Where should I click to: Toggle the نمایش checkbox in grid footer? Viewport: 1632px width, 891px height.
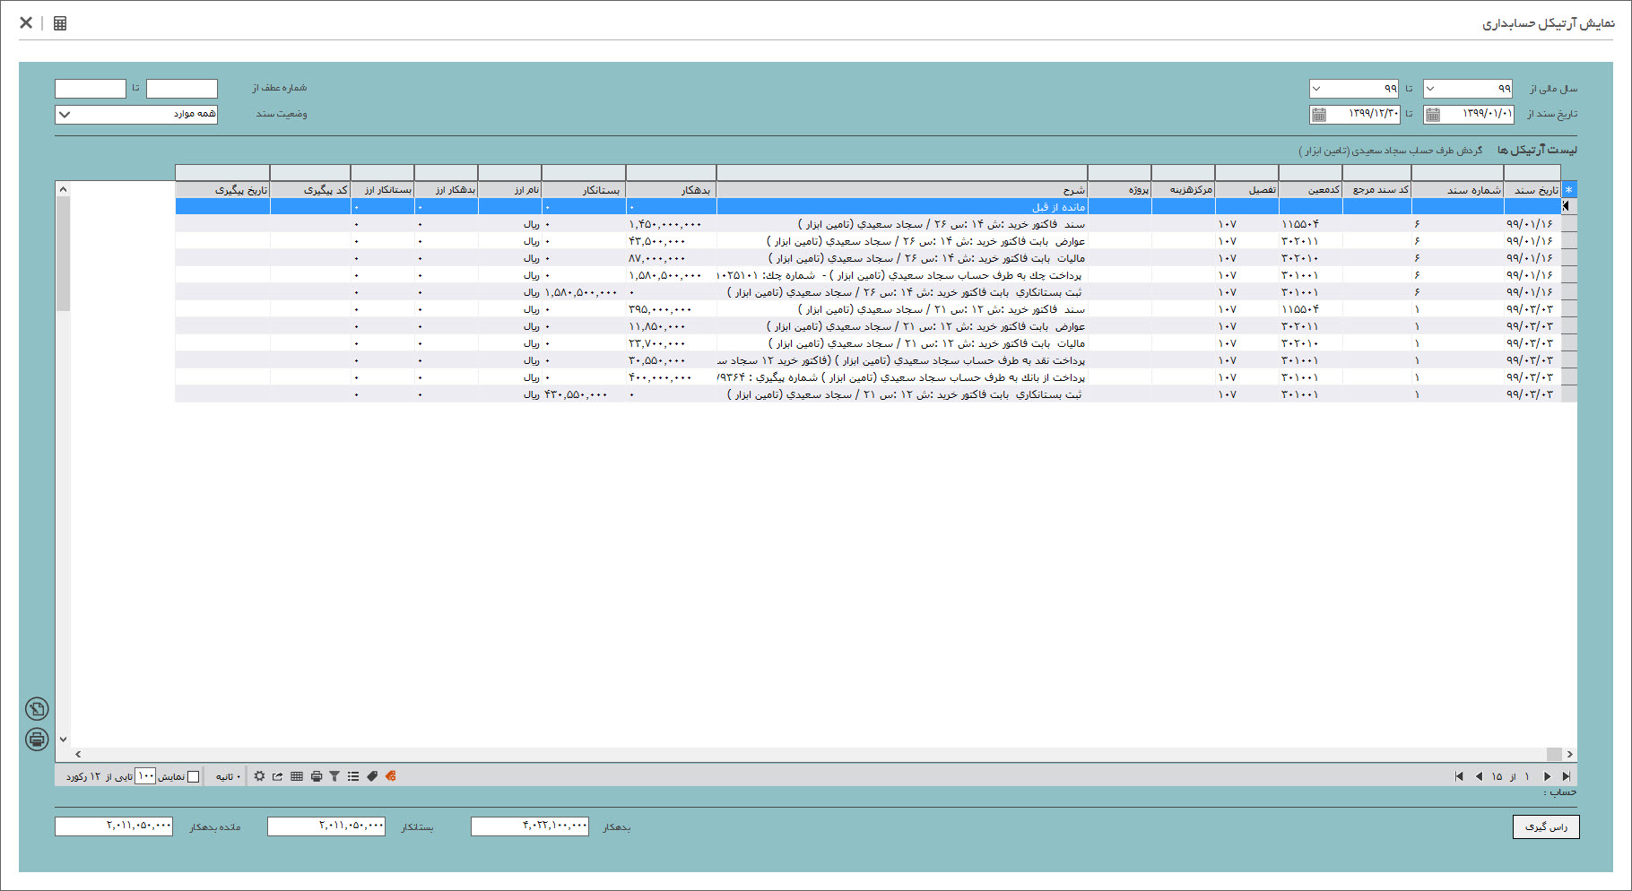click(193, 776)
